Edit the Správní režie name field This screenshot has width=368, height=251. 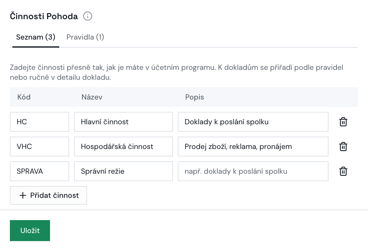pyautogui.click(x=123, y=171)
